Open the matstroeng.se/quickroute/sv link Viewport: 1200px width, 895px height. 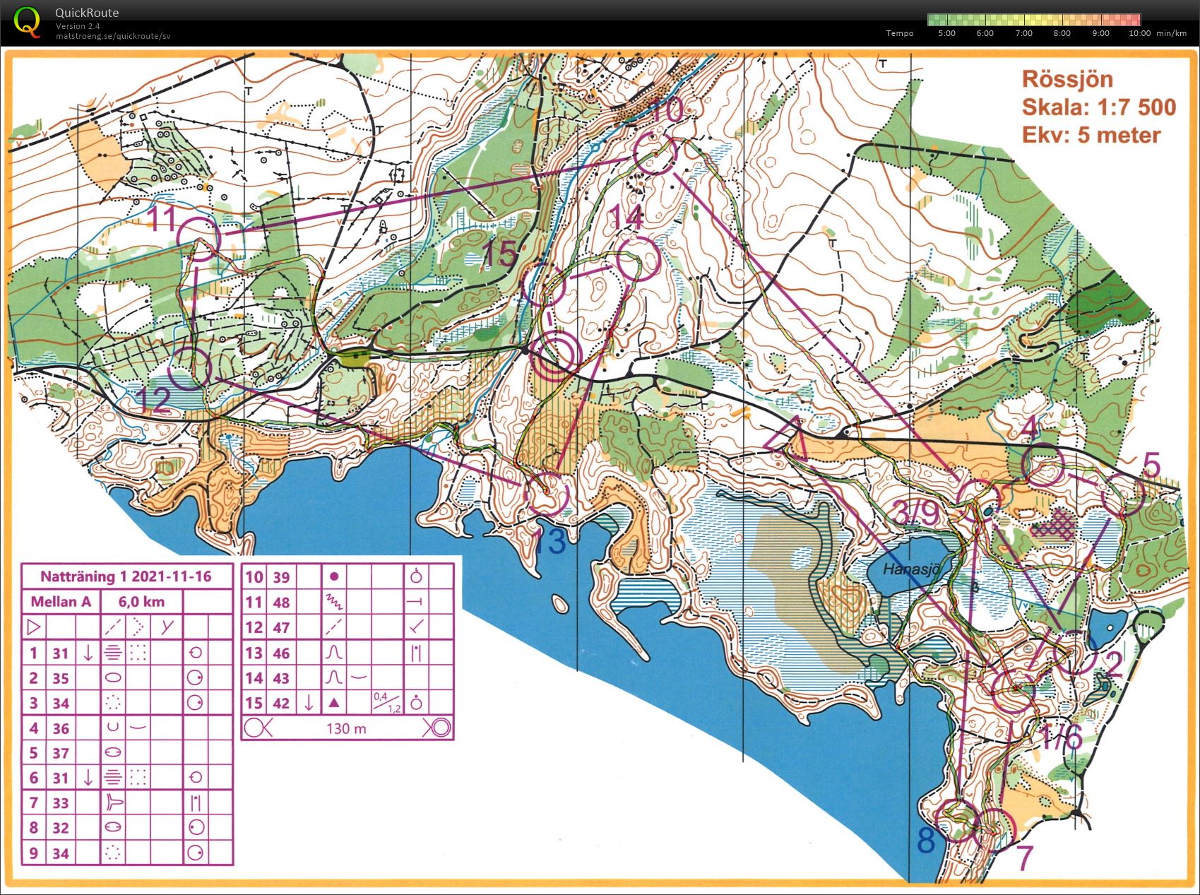coord(113,36)
